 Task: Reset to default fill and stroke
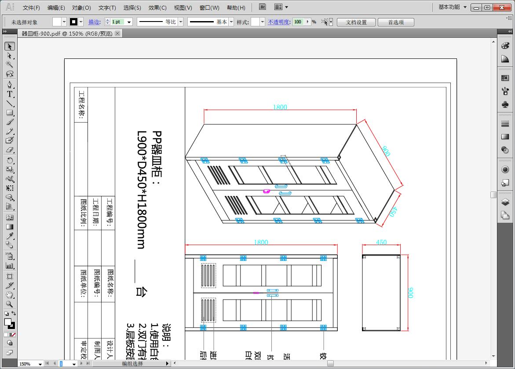pyautogui.click(x=6, y=314)
